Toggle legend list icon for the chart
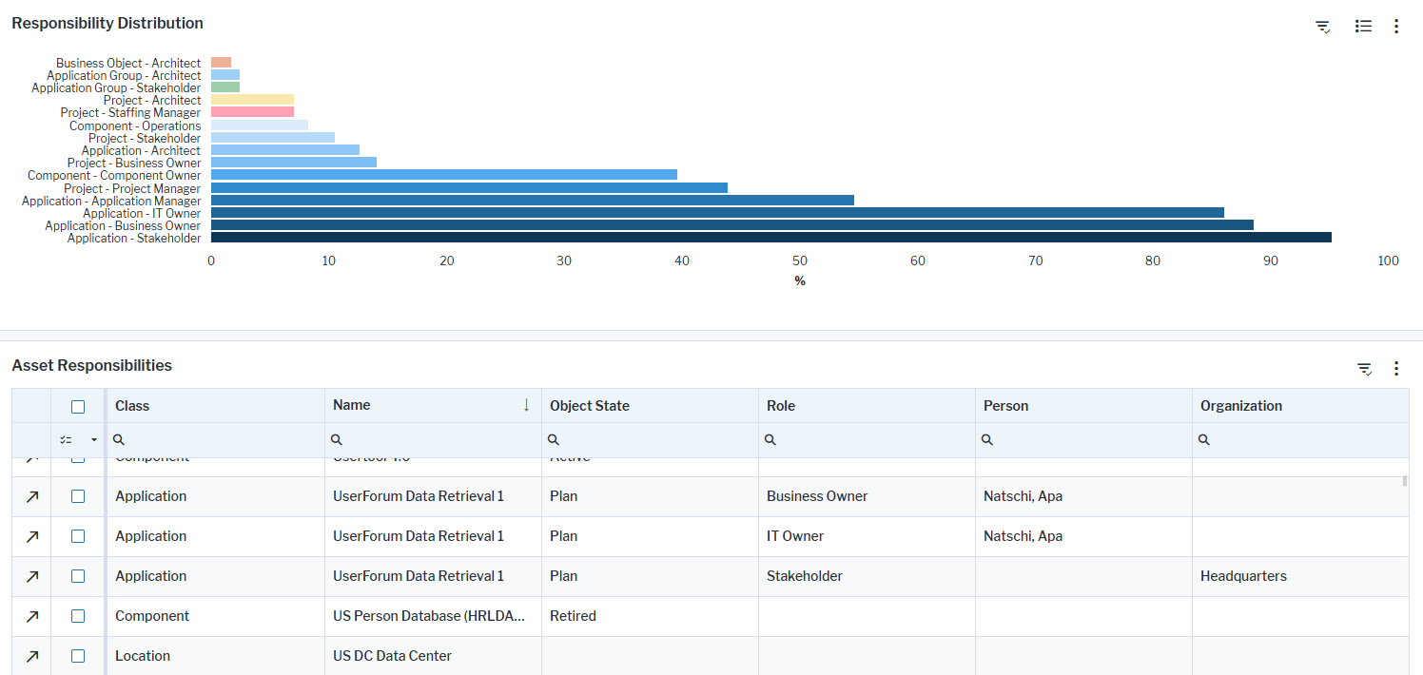Viewport: 1423px width, 675px height. [1363, 27]
